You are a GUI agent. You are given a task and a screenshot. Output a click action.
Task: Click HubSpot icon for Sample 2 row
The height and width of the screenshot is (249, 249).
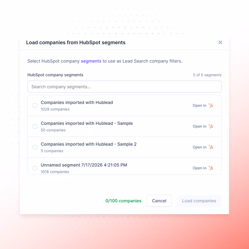pyautogui.click(x=211, y=147)
